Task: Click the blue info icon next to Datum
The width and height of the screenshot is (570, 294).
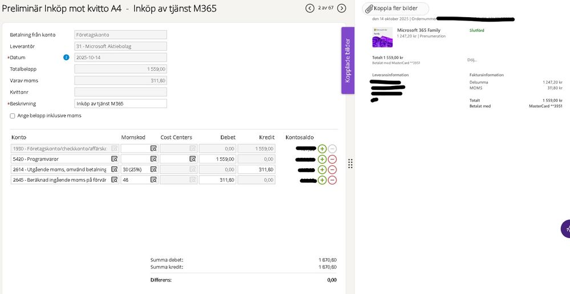Action: pos(66,58)
